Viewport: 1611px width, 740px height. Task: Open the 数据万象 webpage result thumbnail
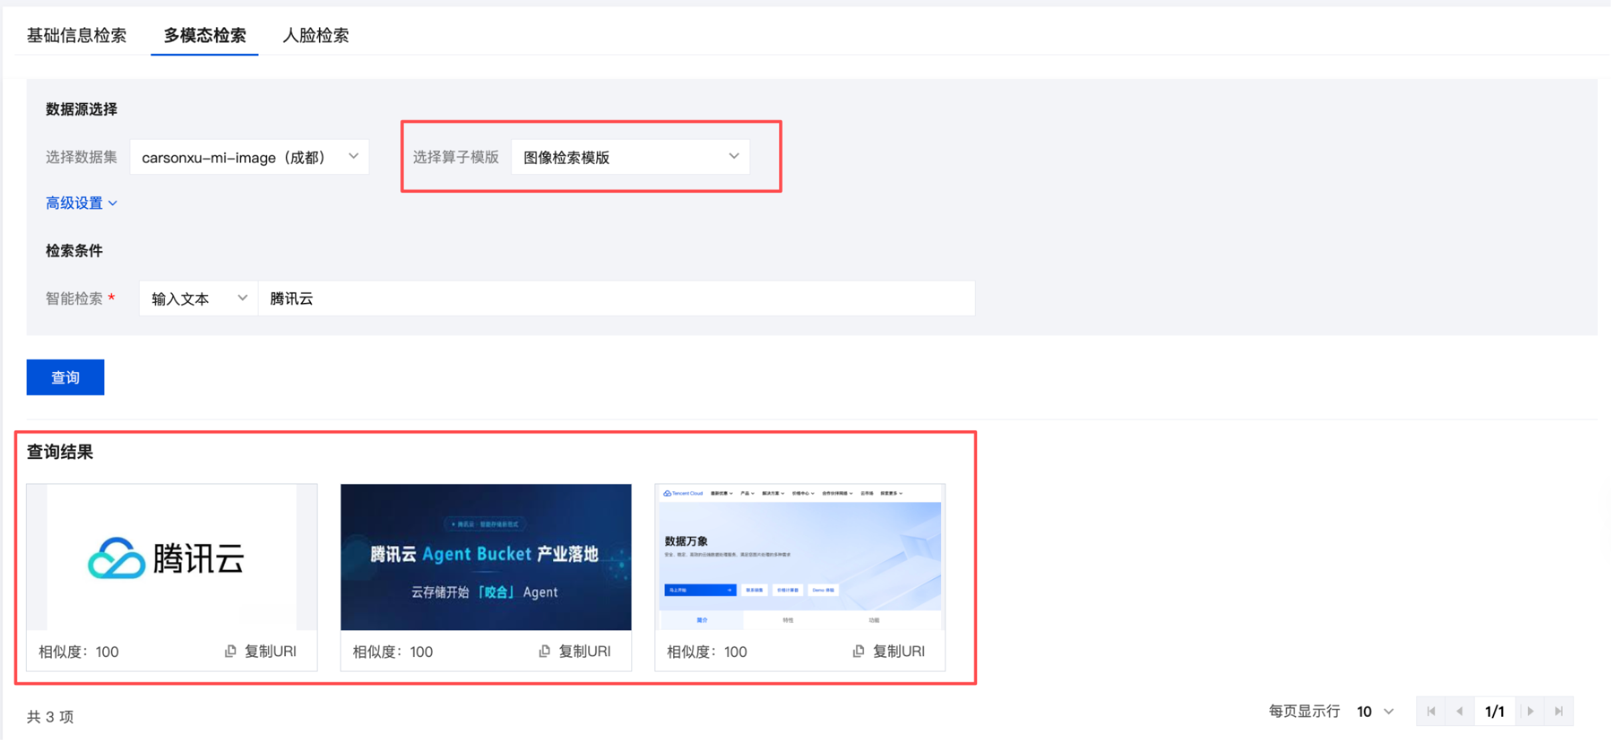pos(800,557)
